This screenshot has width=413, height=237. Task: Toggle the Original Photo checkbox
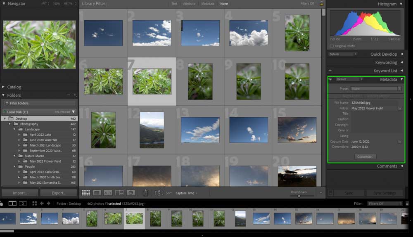tap(332, 46)
